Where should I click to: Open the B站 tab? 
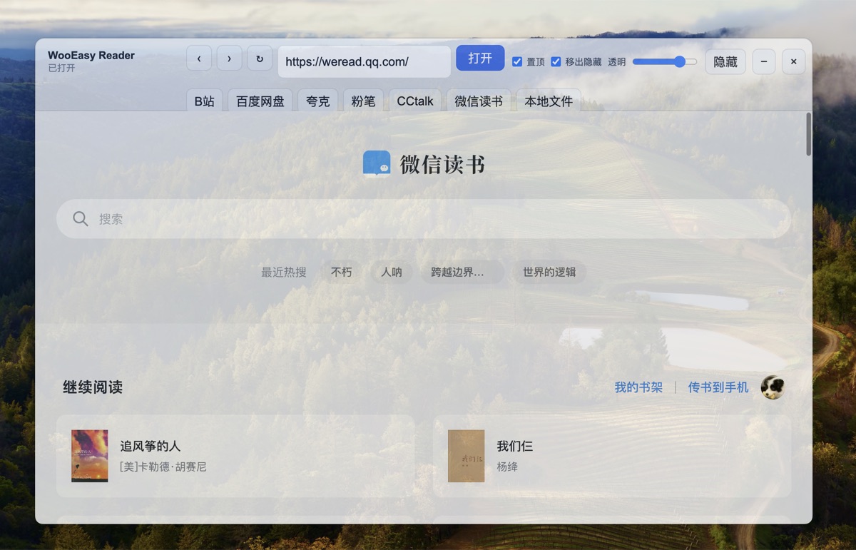pos(205,101)
